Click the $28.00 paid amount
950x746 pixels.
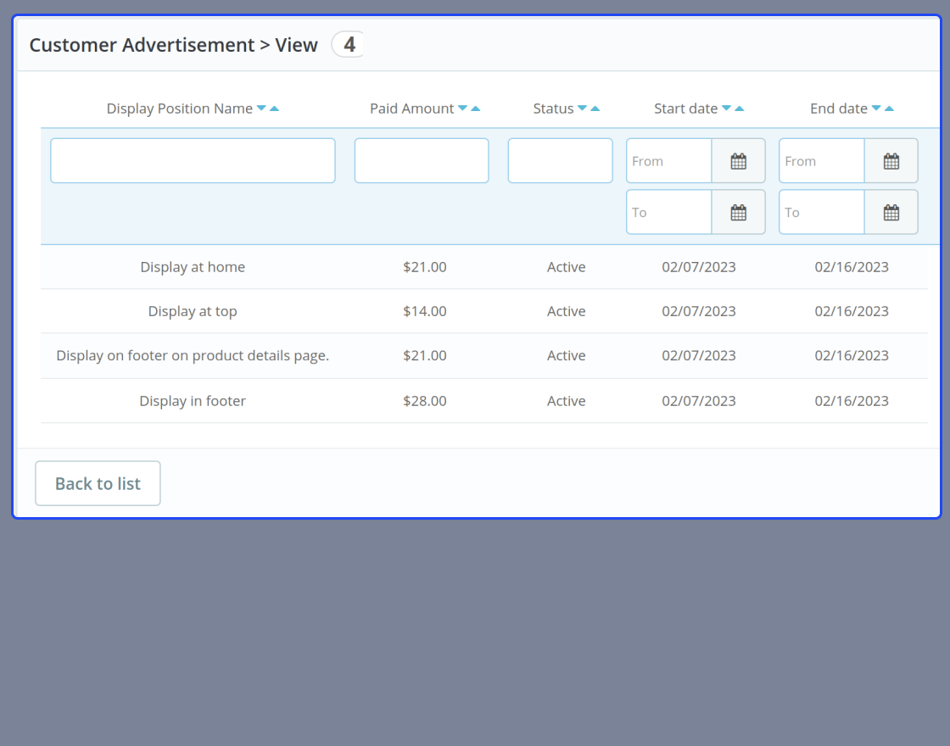tap(425, 401)
